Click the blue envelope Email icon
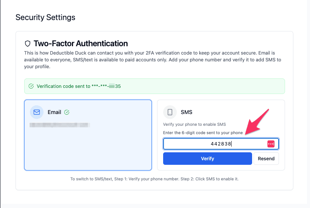 click(x=37, y=112)
